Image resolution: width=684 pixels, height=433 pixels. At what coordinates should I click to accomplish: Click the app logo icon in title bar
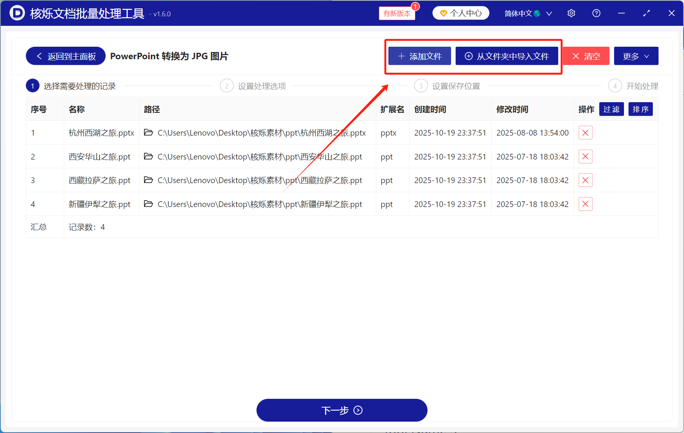point(17,13)
